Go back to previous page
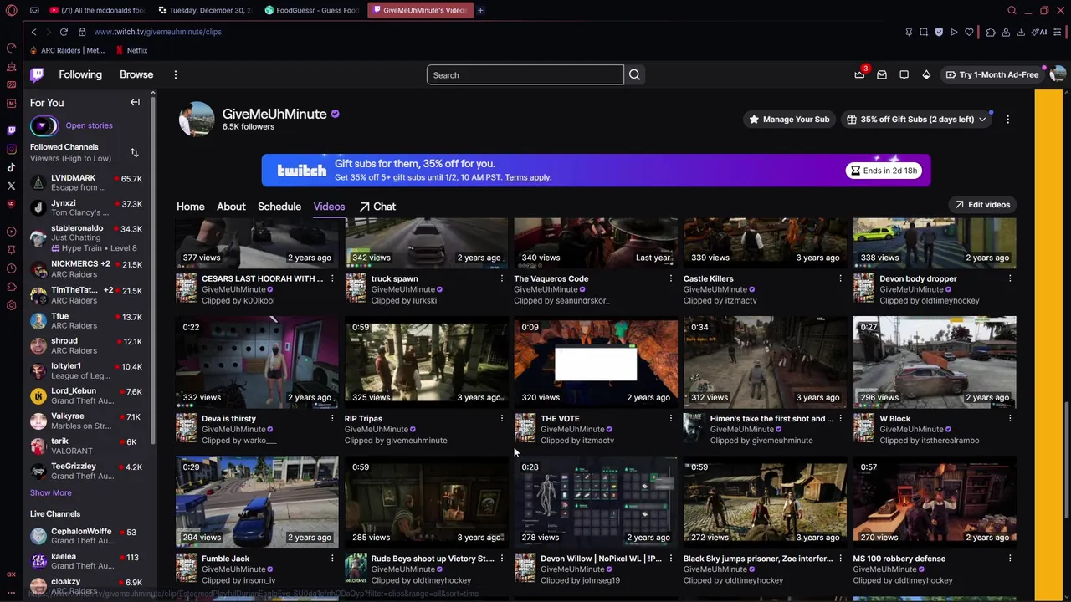The image size is (1071, 602). (x=33, y=32)
